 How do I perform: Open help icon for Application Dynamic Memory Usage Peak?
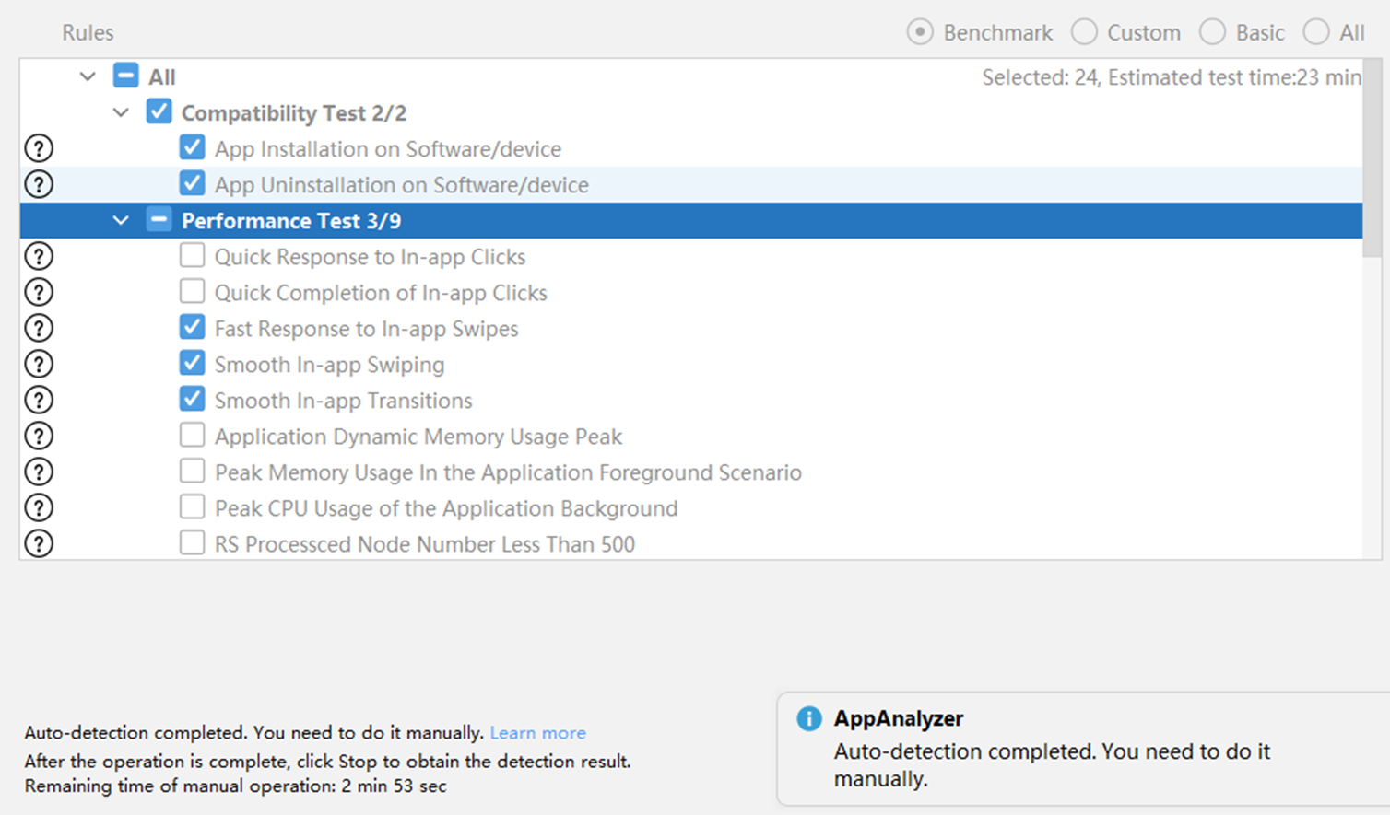click(x=39, y=436)
